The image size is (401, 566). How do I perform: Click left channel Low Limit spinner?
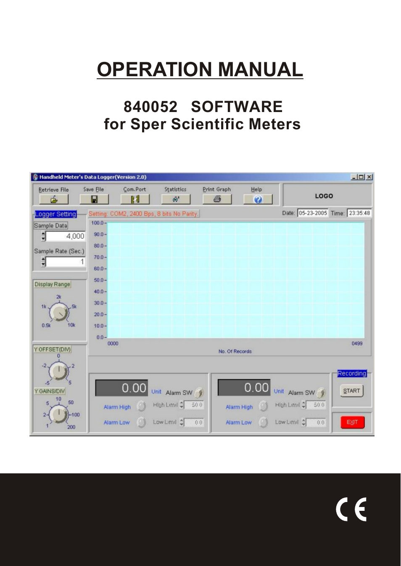[x=182, y=422]
